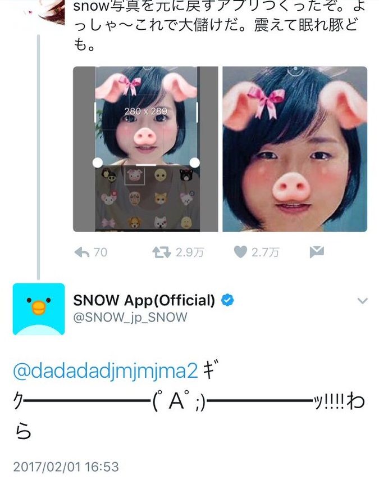The height and width of the screenshot is (488, 379).
Task: Click the reply arrow icon
Action: click(x=82, y=252)
